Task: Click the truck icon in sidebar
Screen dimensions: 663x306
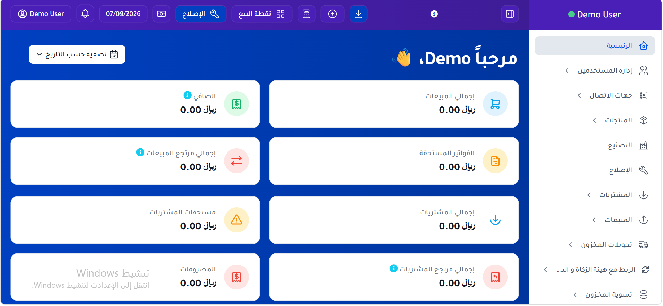Action: click(644, 245)
